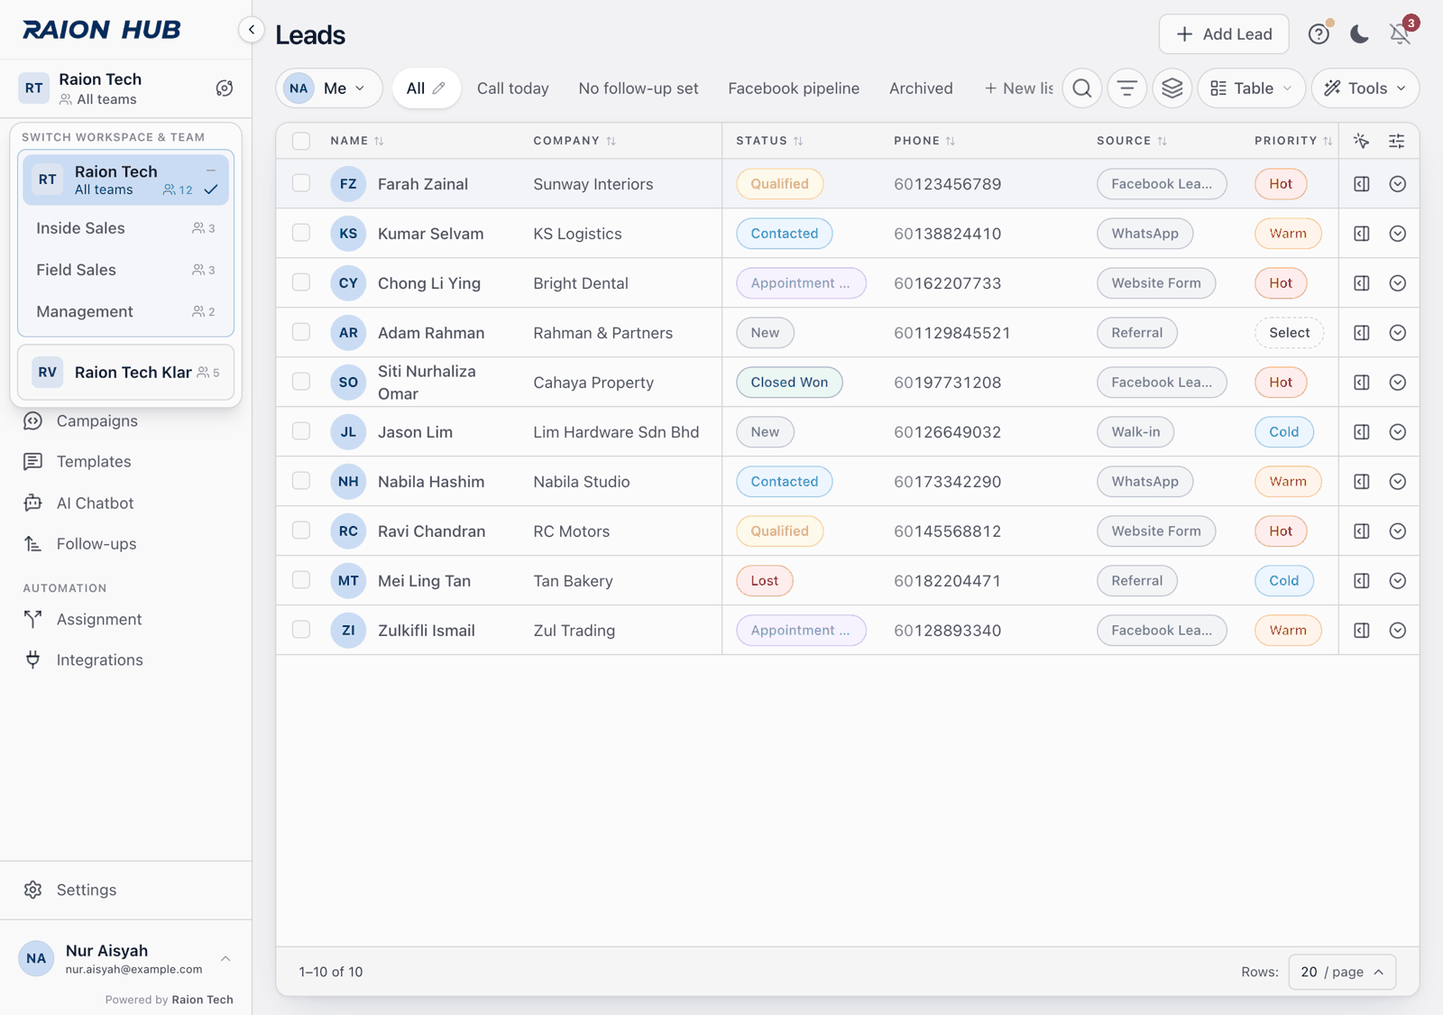The image size is (1443, 1015).
Task: Open the Tools dropdown
Action: 1365,88
